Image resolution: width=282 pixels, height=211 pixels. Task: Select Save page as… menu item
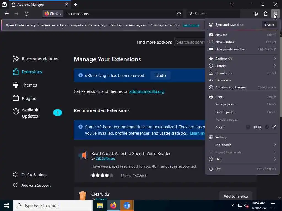click(242, 104)
